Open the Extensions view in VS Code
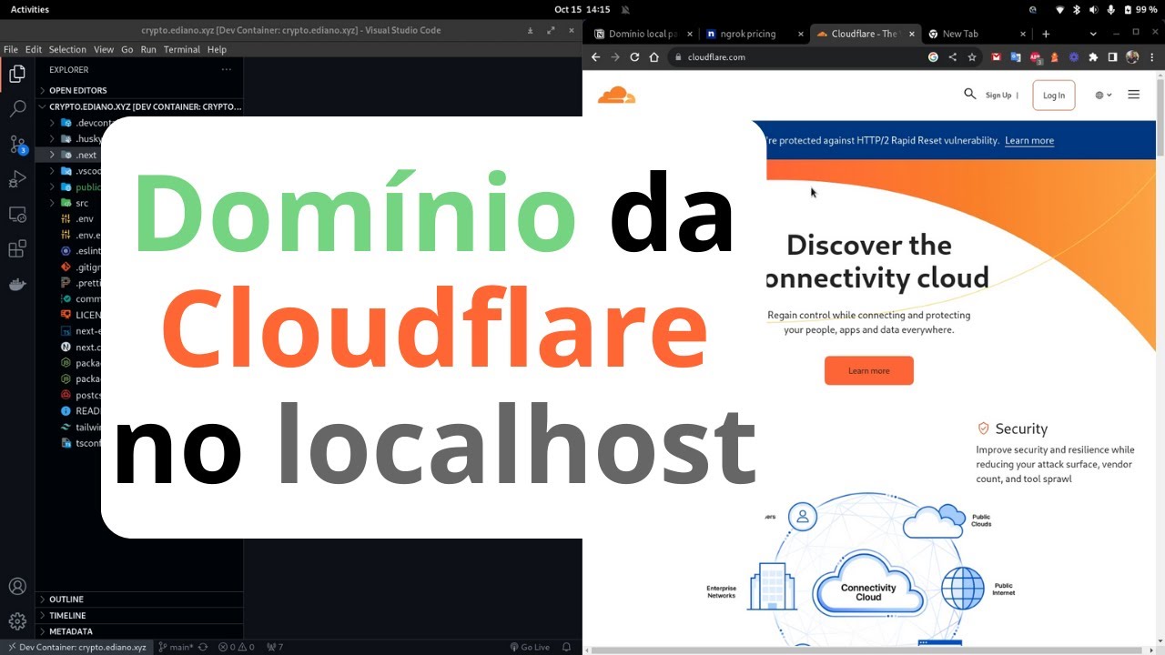The image size is (1165, 655). click(17, 249)
